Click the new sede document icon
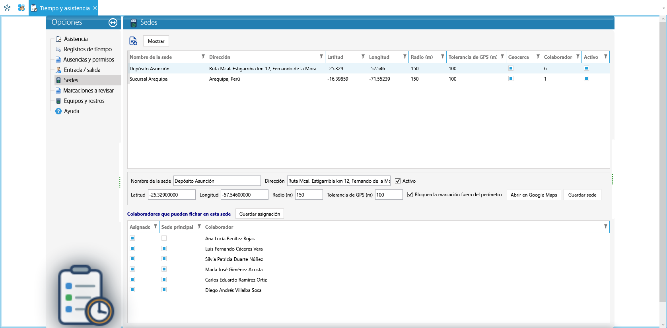667x328 pixels. pos(133,41)
